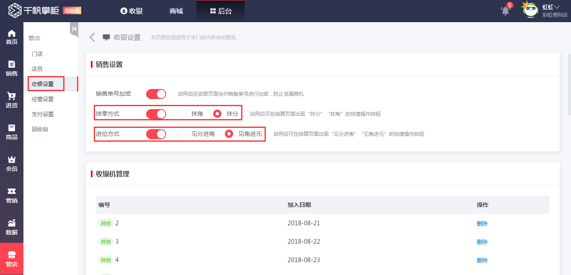The image size is (571, 275).
Task: Select the 抹角 radio option
Action: [x=182, y=114]
